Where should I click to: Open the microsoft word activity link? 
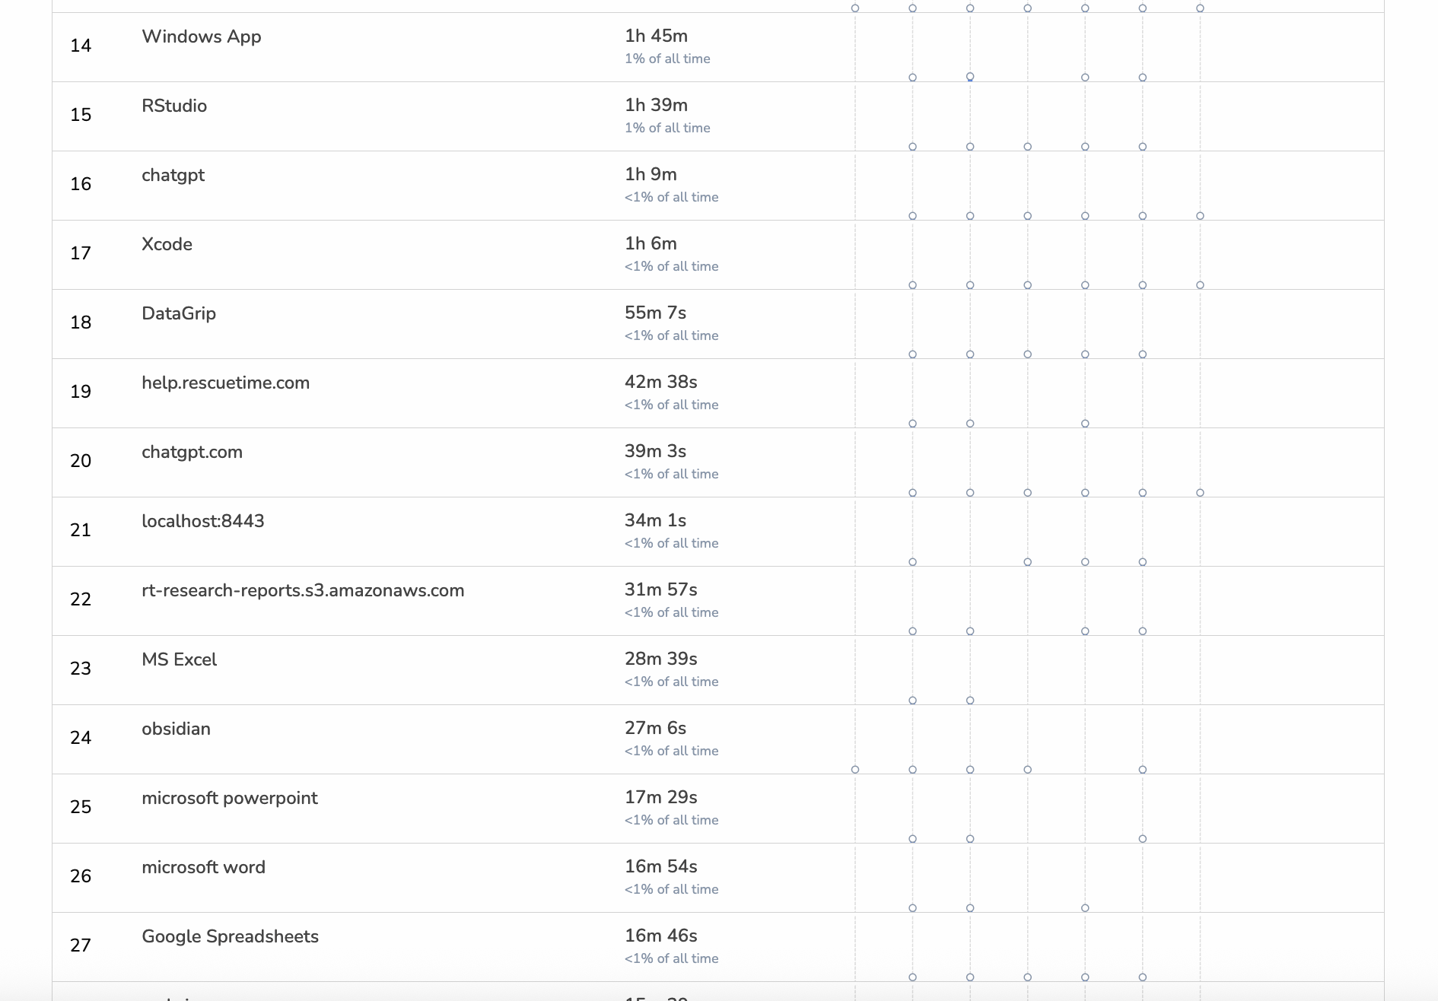pos(203,867)
